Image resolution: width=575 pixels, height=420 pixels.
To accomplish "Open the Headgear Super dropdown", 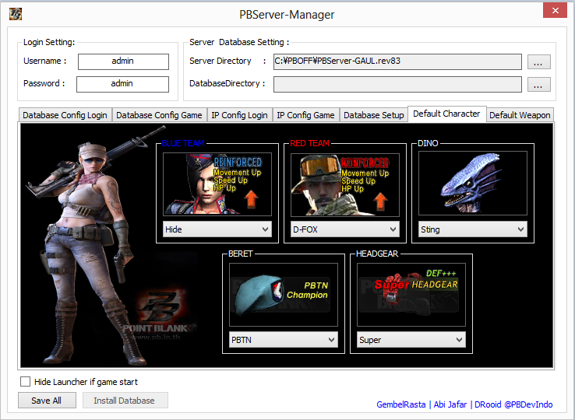I will tap(411, 340).
